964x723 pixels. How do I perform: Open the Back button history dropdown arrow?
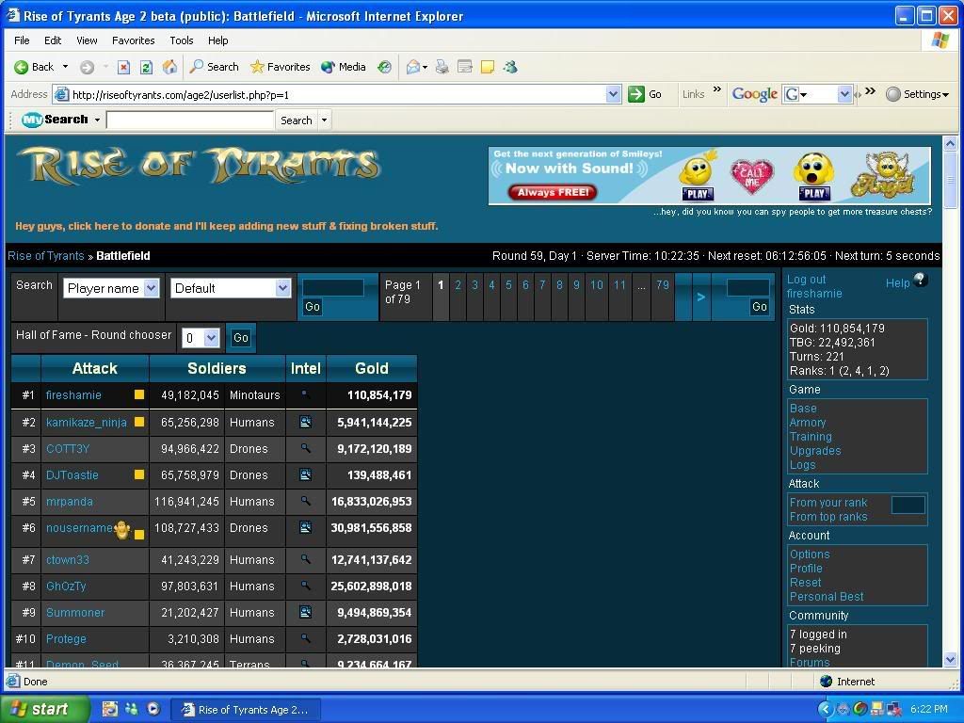click(65, 67)
